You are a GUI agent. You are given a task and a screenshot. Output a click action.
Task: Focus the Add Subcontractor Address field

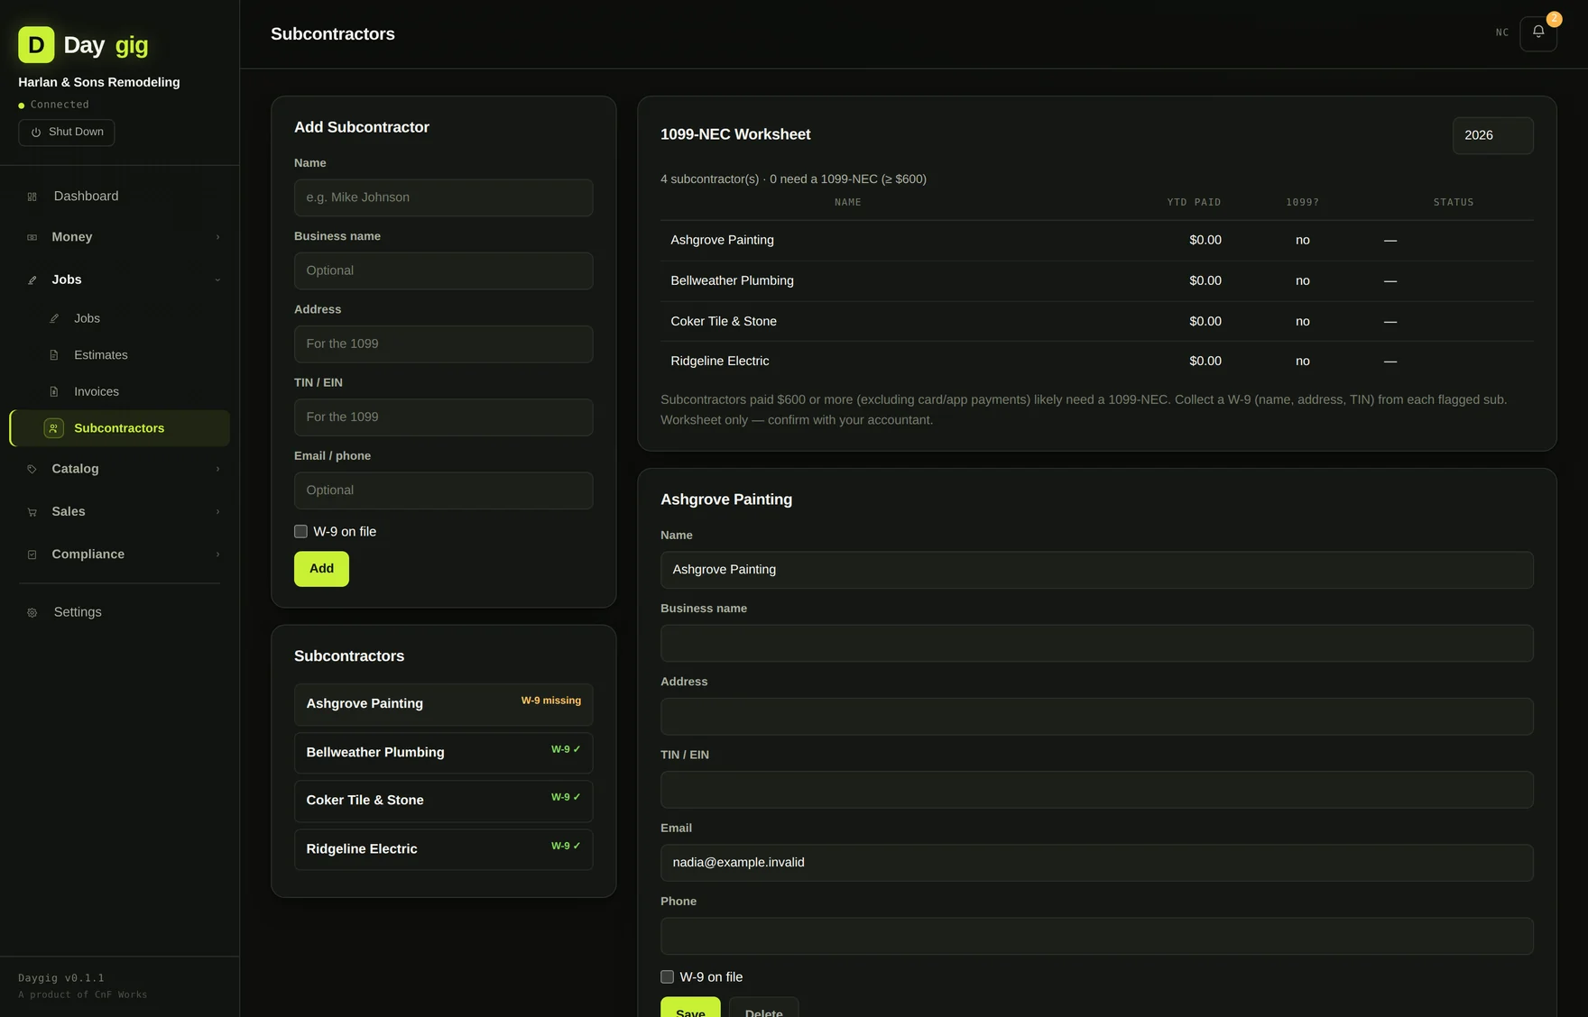443,344
